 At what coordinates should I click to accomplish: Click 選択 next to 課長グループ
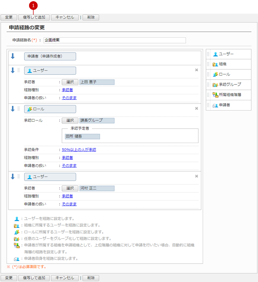click(x=70, y=121)
